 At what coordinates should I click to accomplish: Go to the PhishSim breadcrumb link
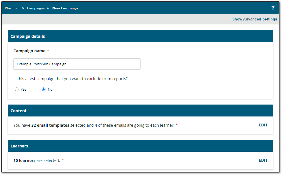[x=12, y=8]
